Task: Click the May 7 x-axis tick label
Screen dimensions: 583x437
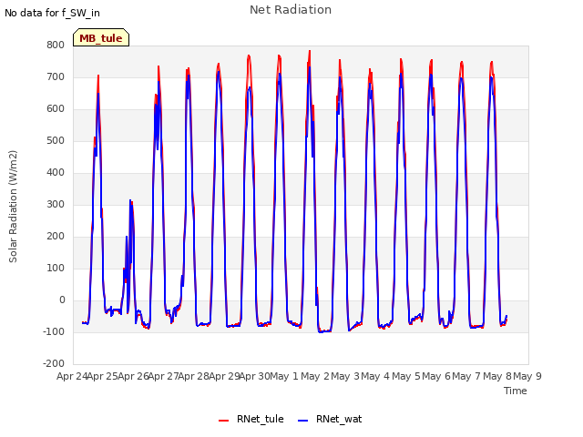Action: [x=466, y=376]
